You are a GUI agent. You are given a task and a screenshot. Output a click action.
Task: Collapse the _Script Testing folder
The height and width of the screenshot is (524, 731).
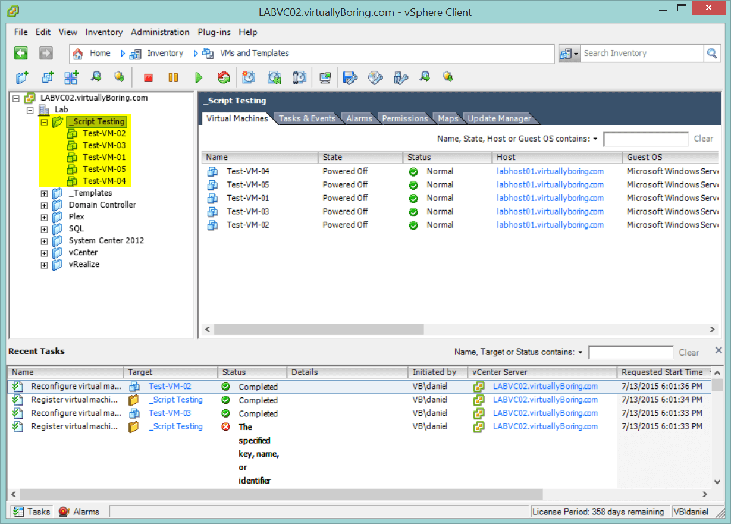click(44, 122)
